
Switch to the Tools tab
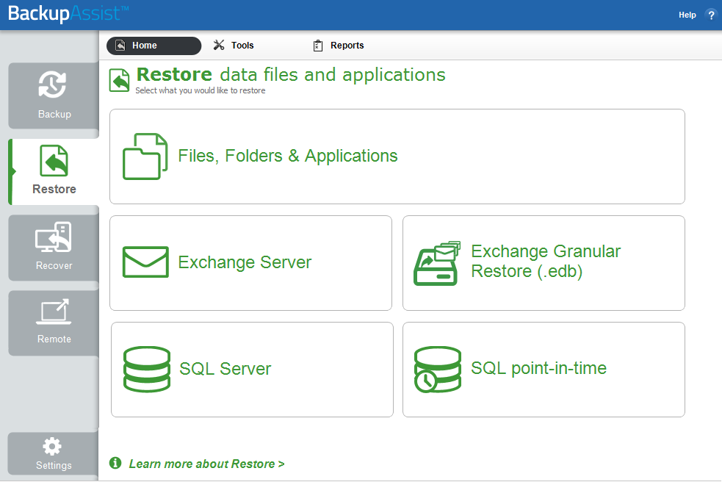(234, 45)
